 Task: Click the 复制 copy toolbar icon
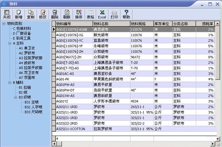pyautogui.click(x=31, y=14)
